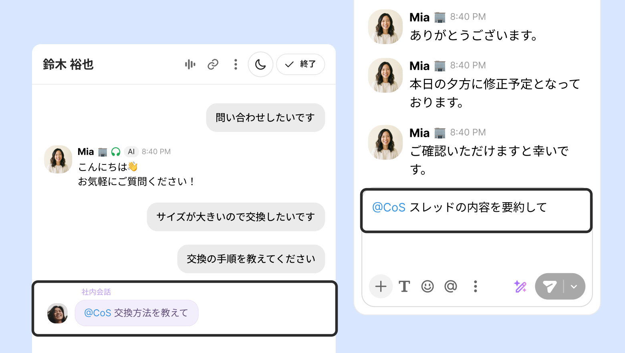Copy the conversation link via chain icon
The image size is (625, 353).
(x=213, y=64)
